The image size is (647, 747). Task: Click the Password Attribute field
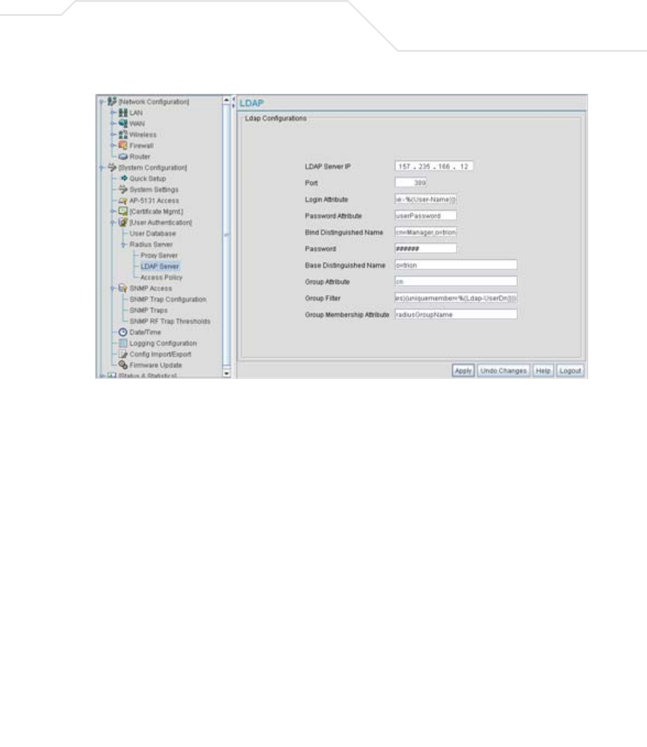[426, 215]
